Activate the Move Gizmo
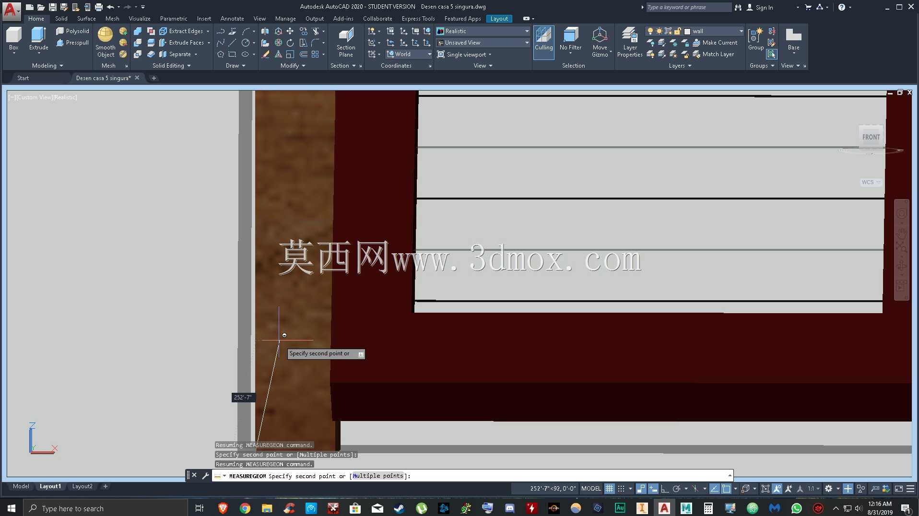This screenshot has width=919, height=516. (x=600, y=42)
